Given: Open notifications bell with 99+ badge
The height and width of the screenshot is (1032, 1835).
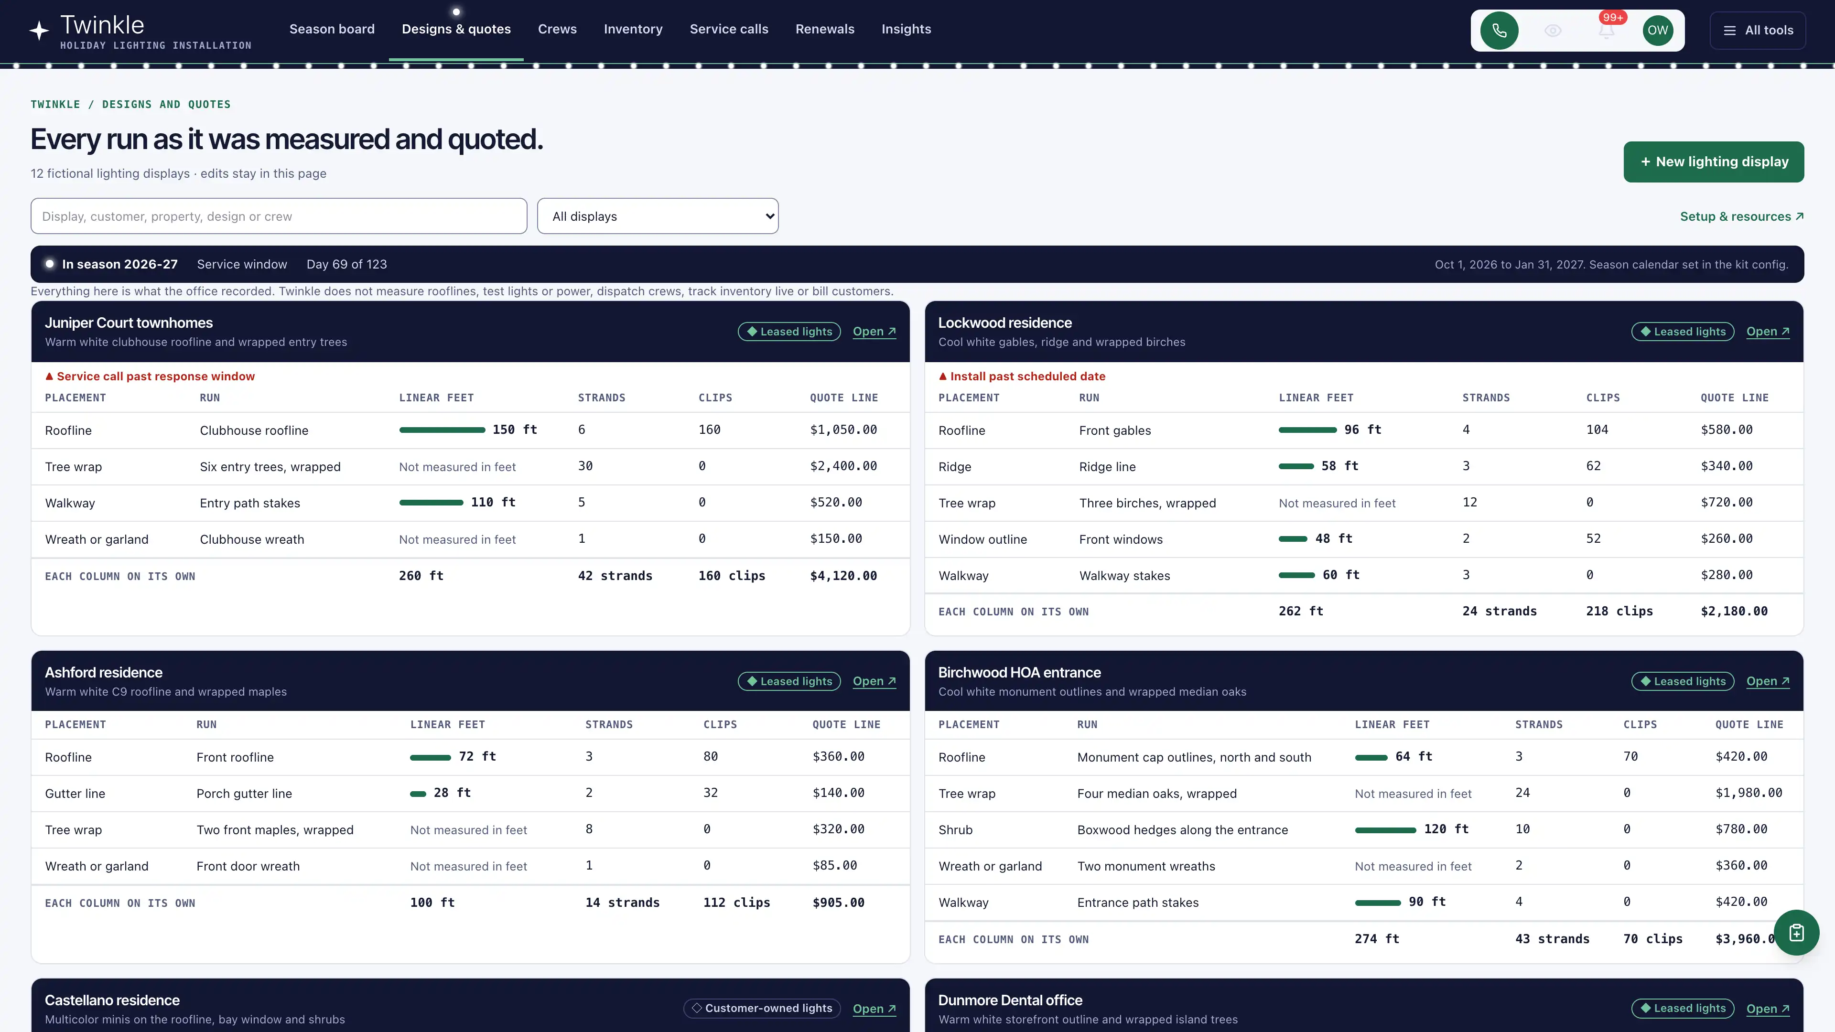Looking at the screenshot, I should 1606,30.
